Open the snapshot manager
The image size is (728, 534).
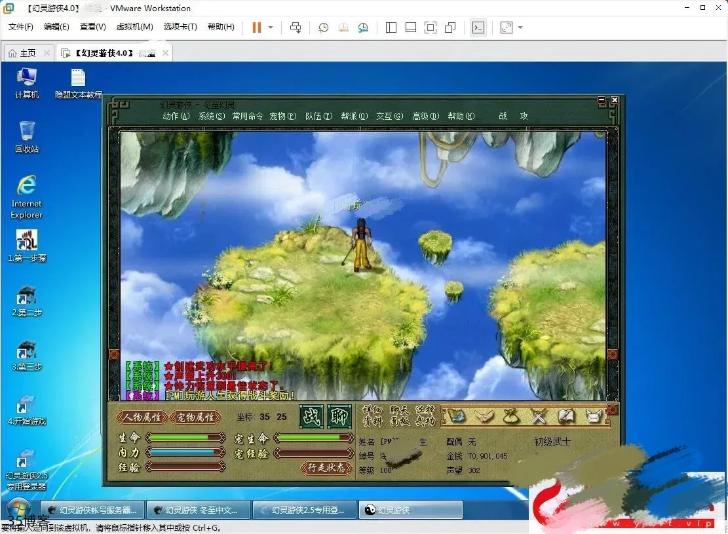pyautogui.click(x=363, y=28)
